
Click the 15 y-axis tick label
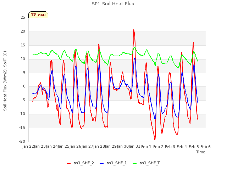(23, 45)
